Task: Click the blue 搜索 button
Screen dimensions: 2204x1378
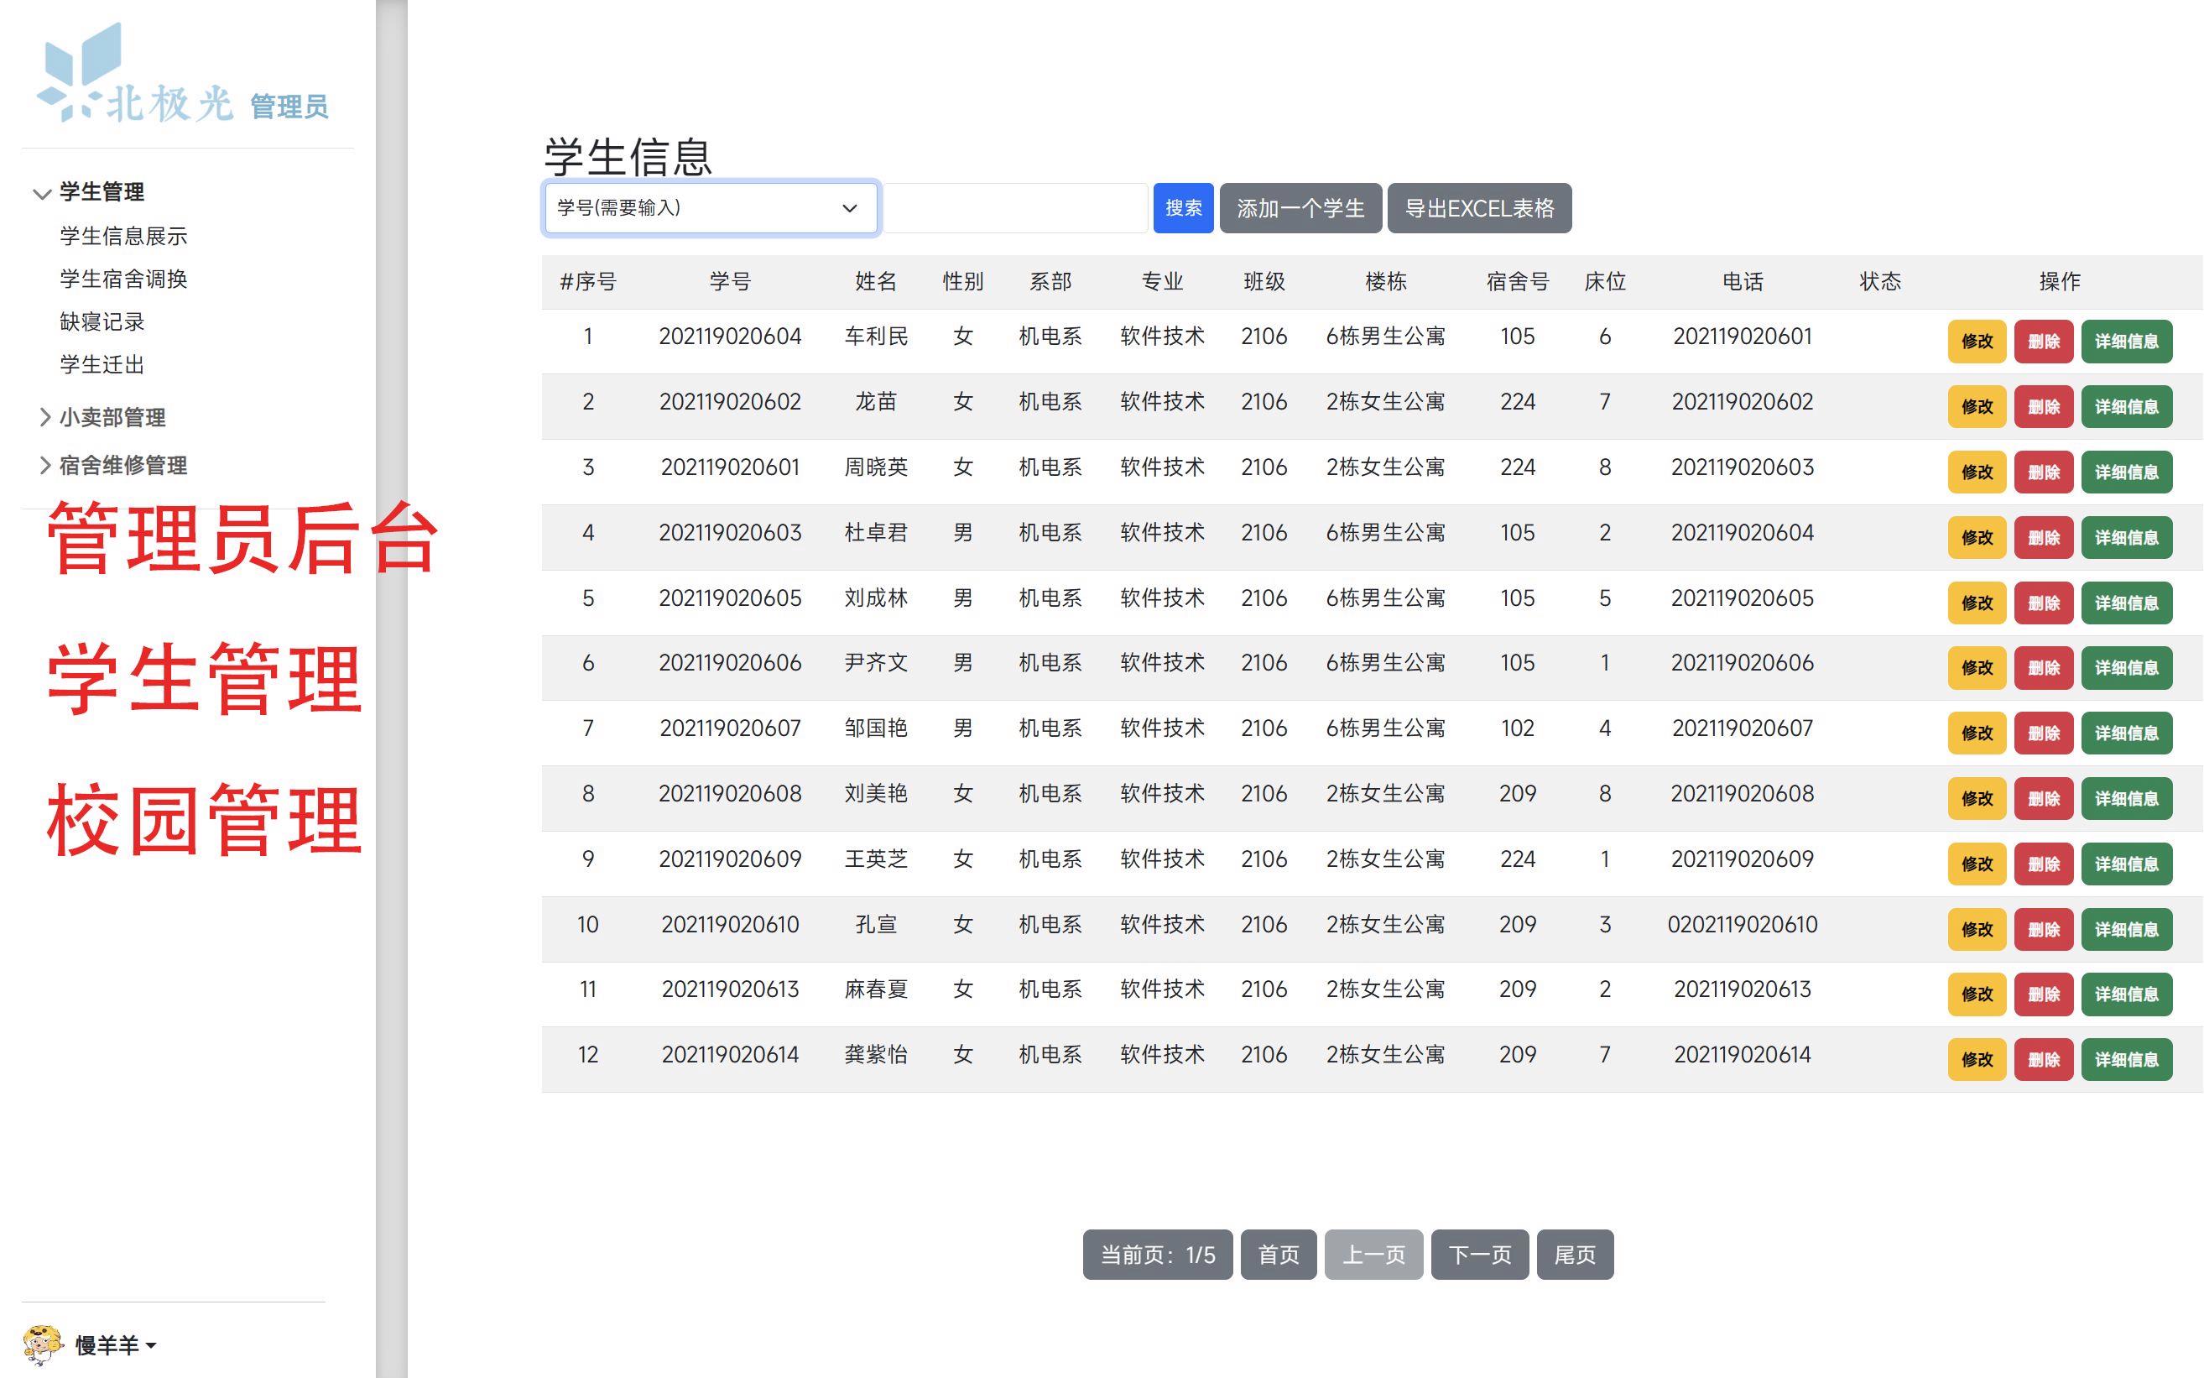Action: pos(1183,208)
